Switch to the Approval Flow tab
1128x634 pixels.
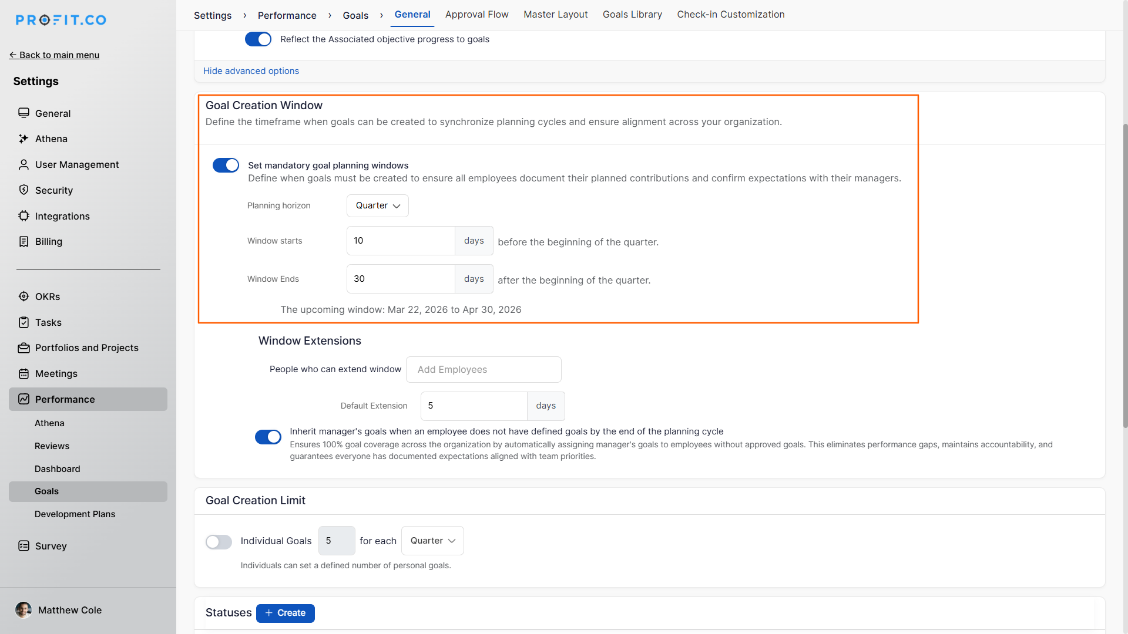476,15
